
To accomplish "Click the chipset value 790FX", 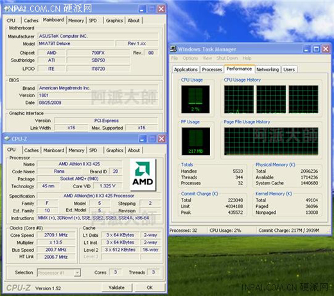I will pos(98,53).
